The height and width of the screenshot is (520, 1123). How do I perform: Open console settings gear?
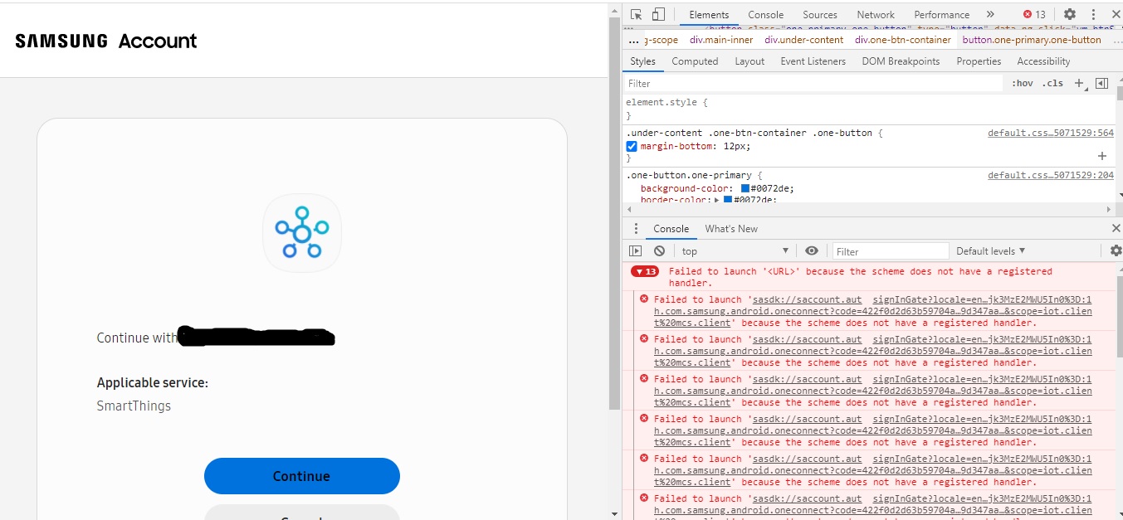coord(1116,250)
